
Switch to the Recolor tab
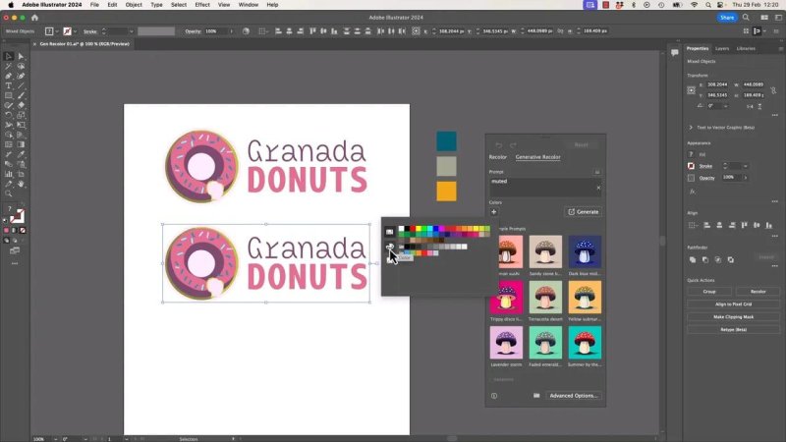498,157
